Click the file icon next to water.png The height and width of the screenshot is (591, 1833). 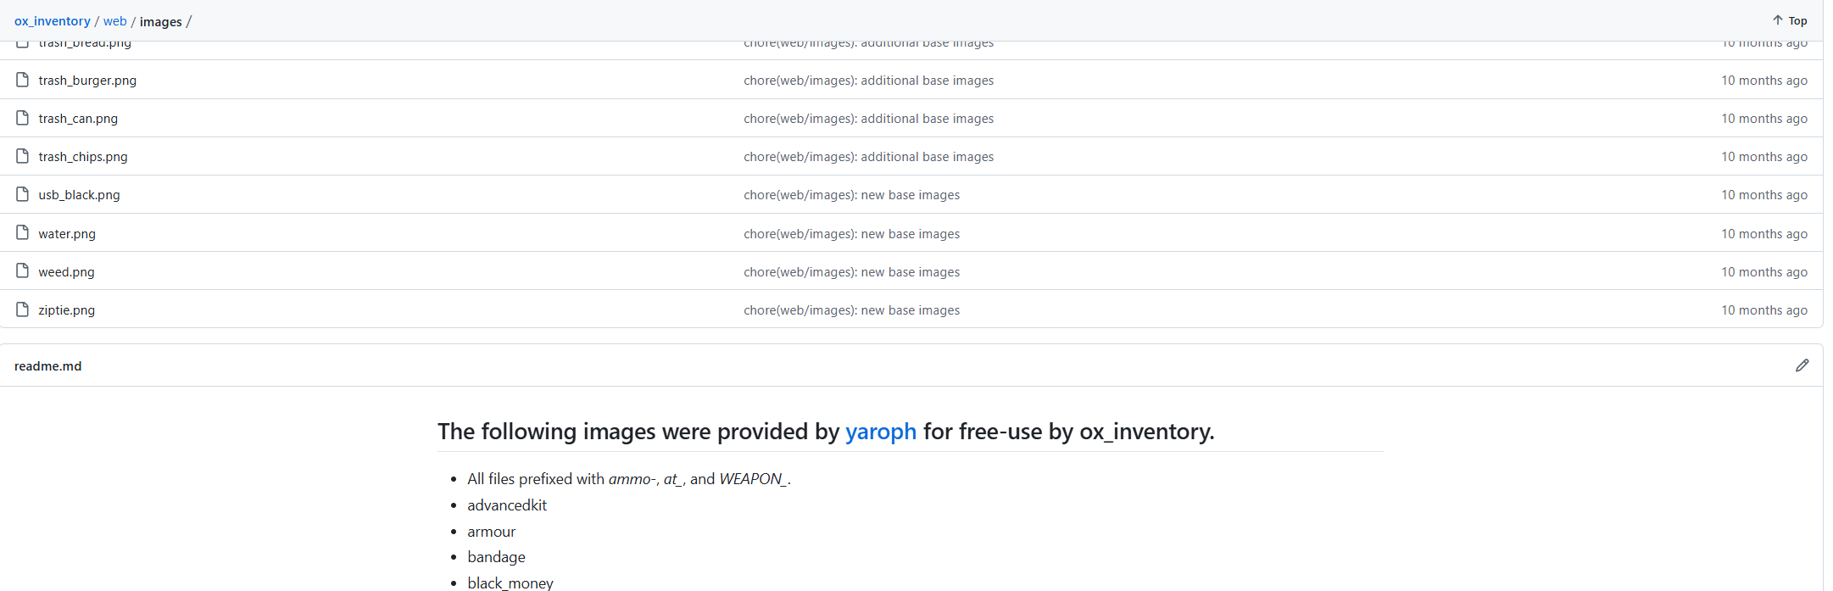pyautogui.click(x=23, y=233)
